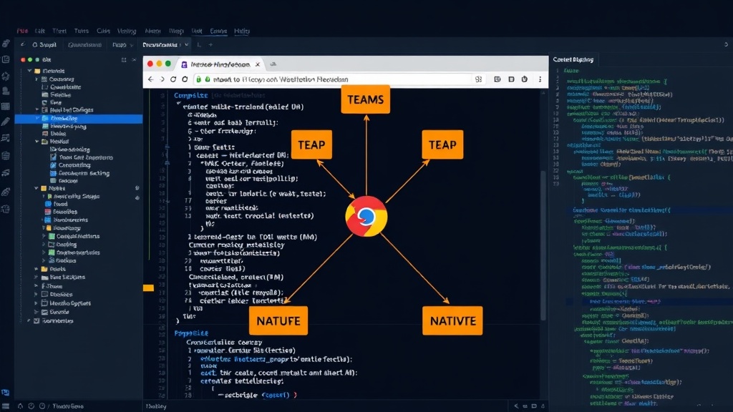Click the browser forward arrow
The image size is (733, 412).
point(162,79)
